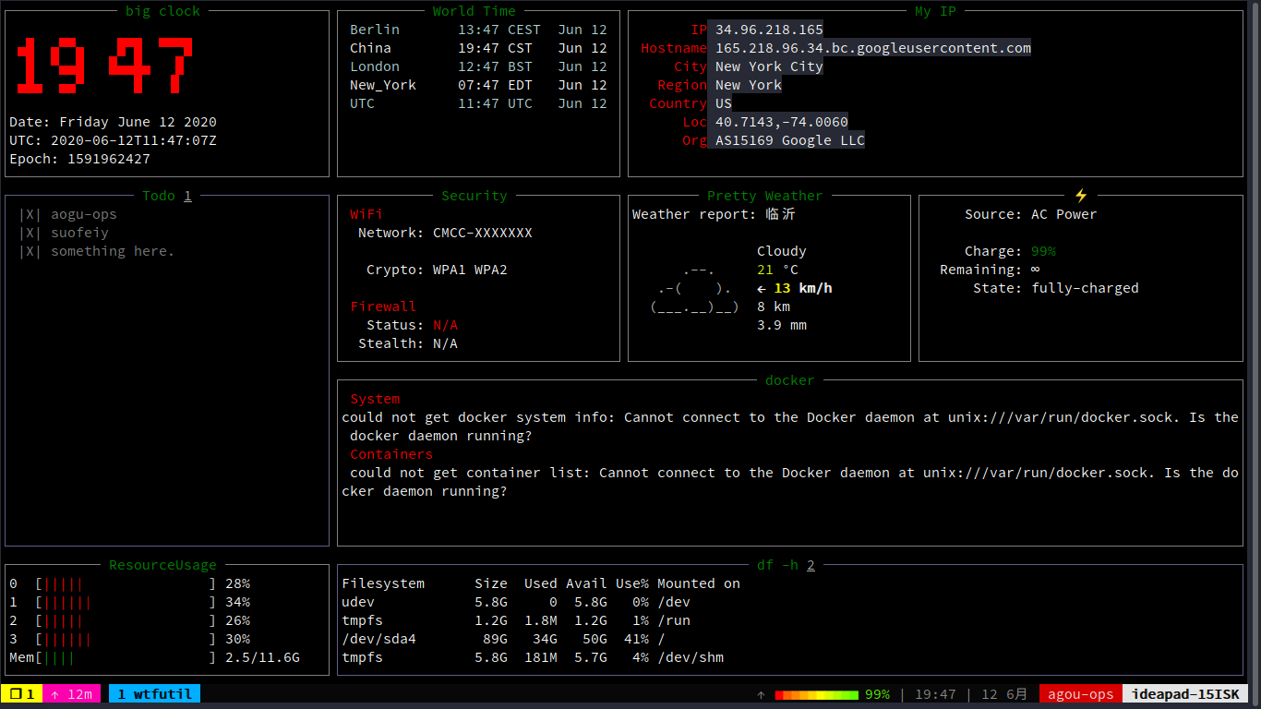Click the rainbow battery gauge in the status bar
Screen dimensions: 1261x709
(817, 694)
